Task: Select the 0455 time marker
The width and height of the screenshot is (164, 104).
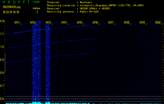Action: pos(80,23)
